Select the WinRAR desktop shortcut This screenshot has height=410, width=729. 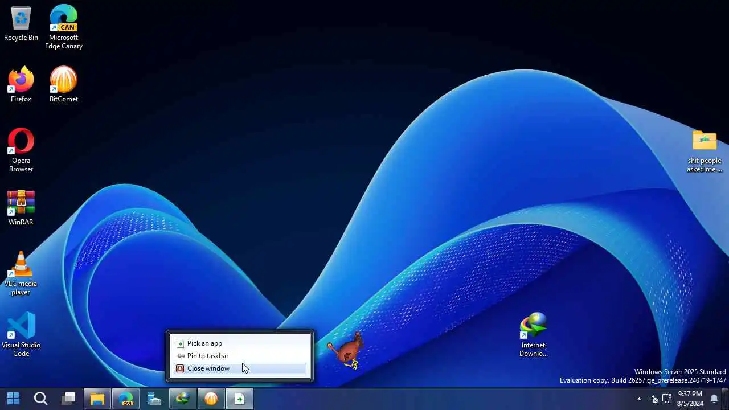coord(21,208)
